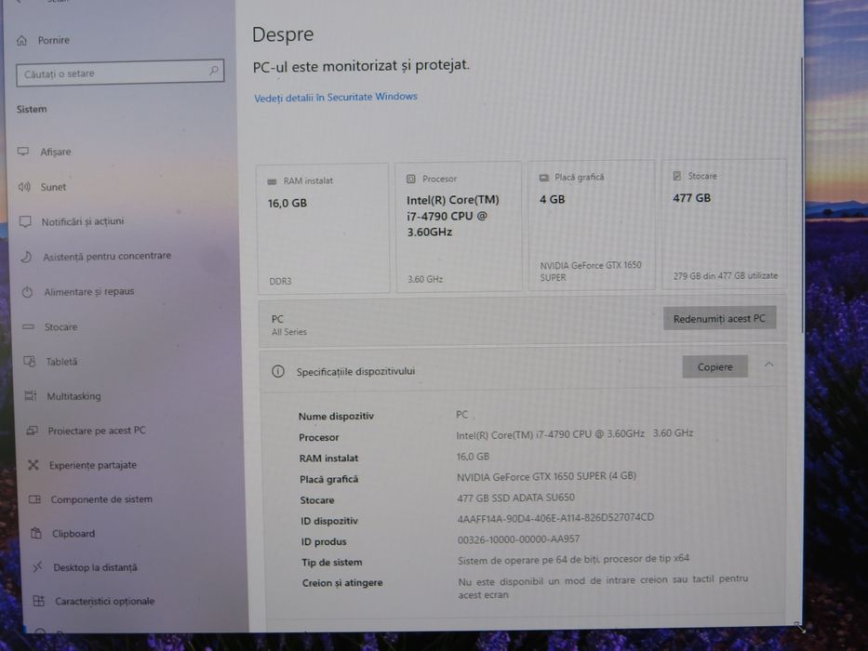The image size is (868, 651).
Task: Click product ID value 00326-10000-00000-AA957
Action: (518, 539)
